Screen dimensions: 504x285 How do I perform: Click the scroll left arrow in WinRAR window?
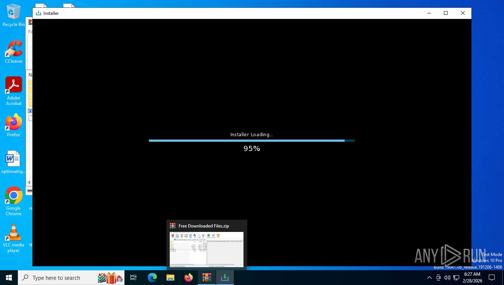point(30,183)
